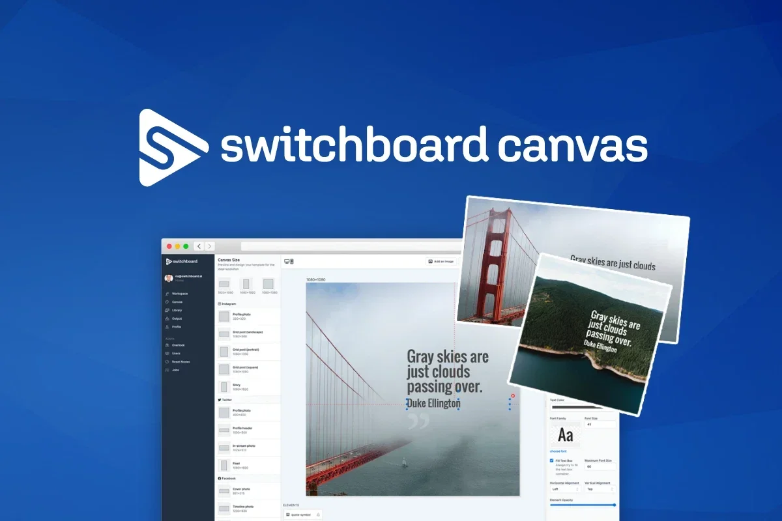Viewport: 782px width, 521px height.
Task: Select the 1080×1920 portrait canvas size icon
Action: pos(246,284)
